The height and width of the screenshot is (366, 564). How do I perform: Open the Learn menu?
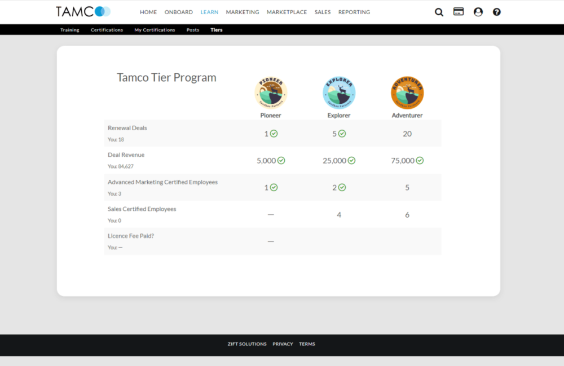[209, 12]
